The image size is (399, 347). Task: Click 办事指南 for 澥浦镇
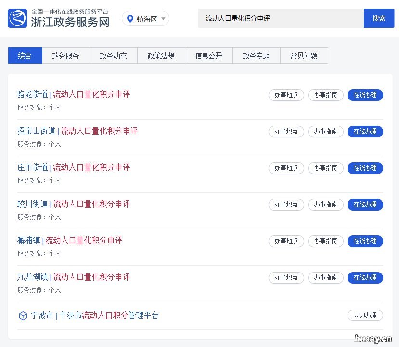325,241
